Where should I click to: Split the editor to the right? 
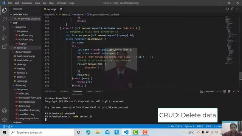click(233, 9)
